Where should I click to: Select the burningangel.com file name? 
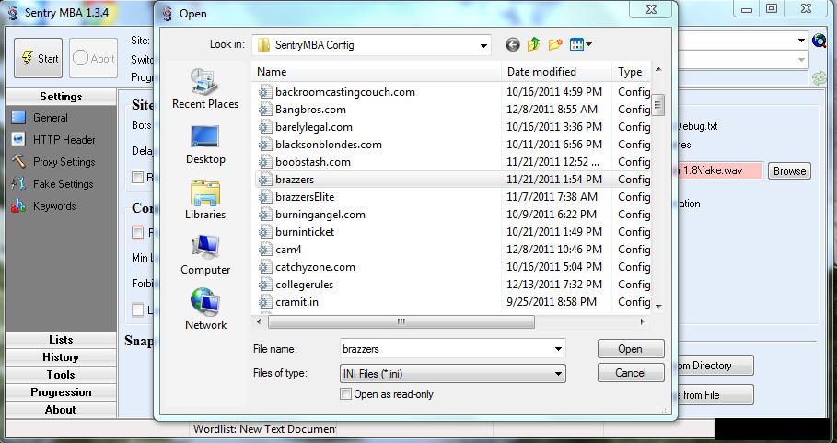(x=320, y=215)
